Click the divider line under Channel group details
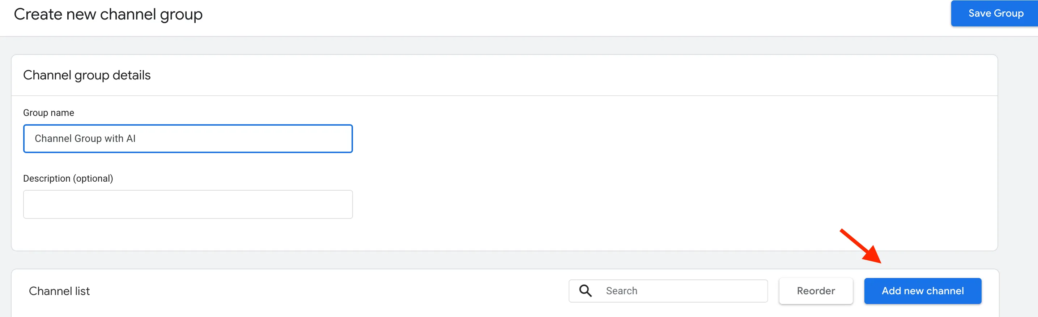The height and width of the screenshot is (317, 1038). [x=505, y=96]
